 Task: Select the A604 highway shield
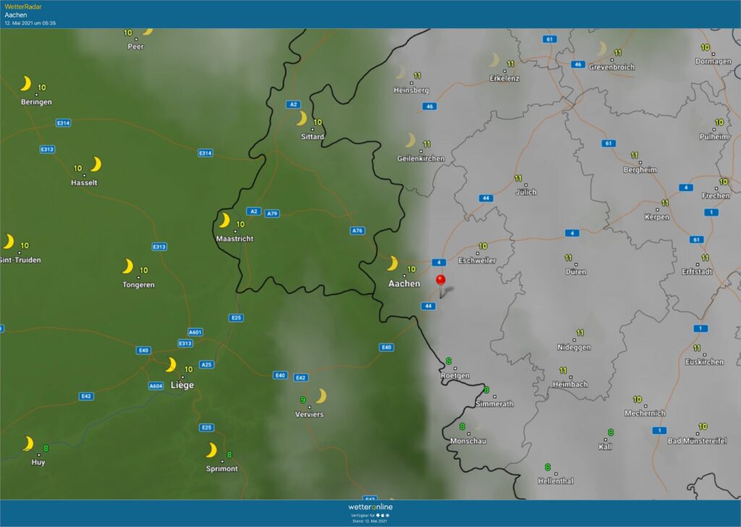click(x=156, y=386)
